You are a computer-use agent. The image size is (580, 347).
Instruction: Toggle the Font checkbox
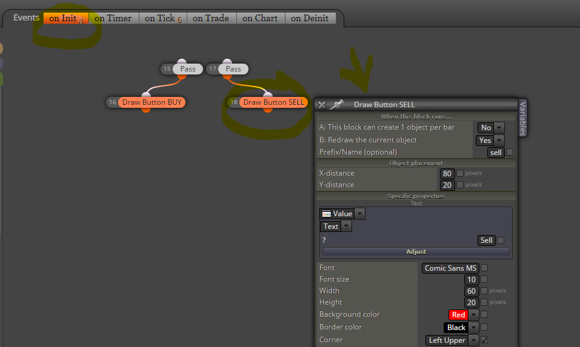pyautogui.click(x=484, y=268)
